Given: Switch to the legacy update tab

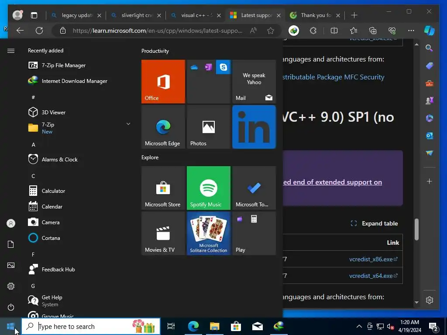Looking at the screenshot, I should click(76, 15).
